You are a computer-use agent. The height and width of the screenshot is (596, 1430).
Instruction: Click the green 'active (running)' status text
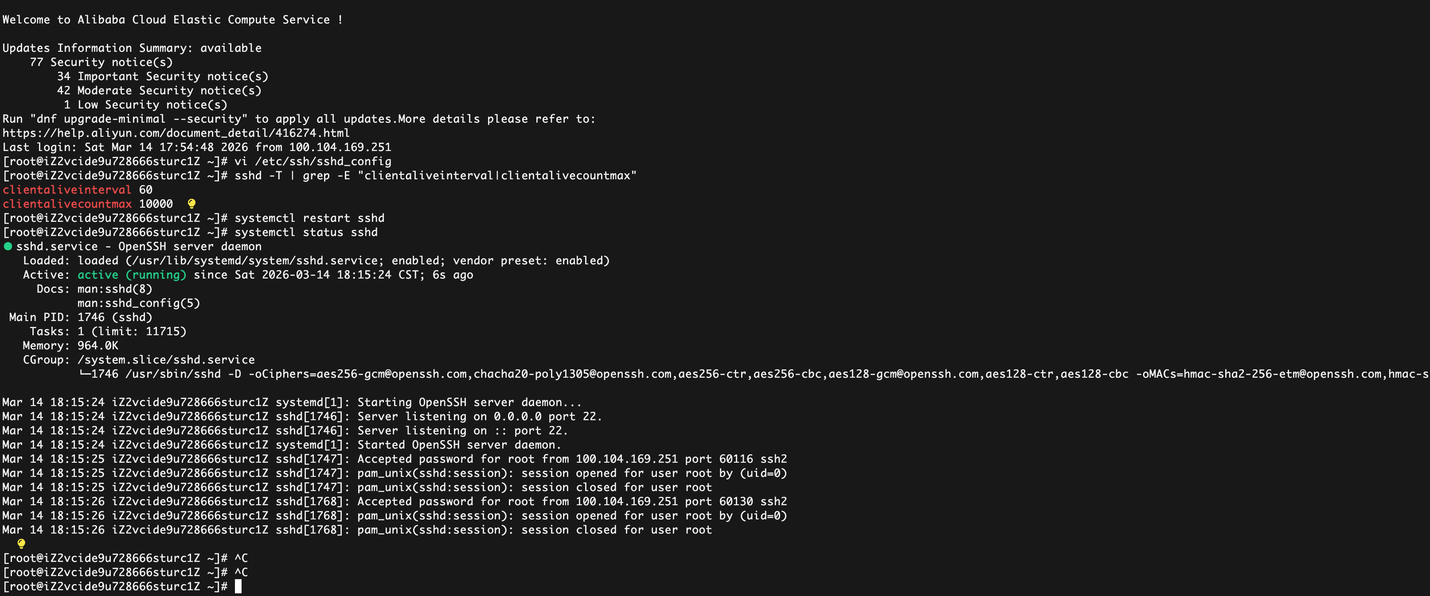pyautogui.click(x=132, y=275)
